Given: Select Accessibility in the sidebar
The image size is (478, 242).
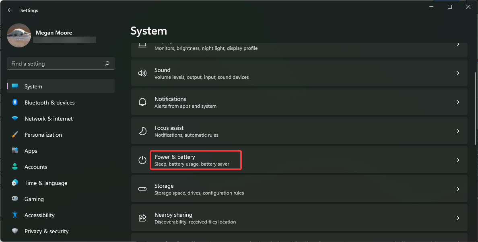Looking at the screenshot, I should pos(39,215).
